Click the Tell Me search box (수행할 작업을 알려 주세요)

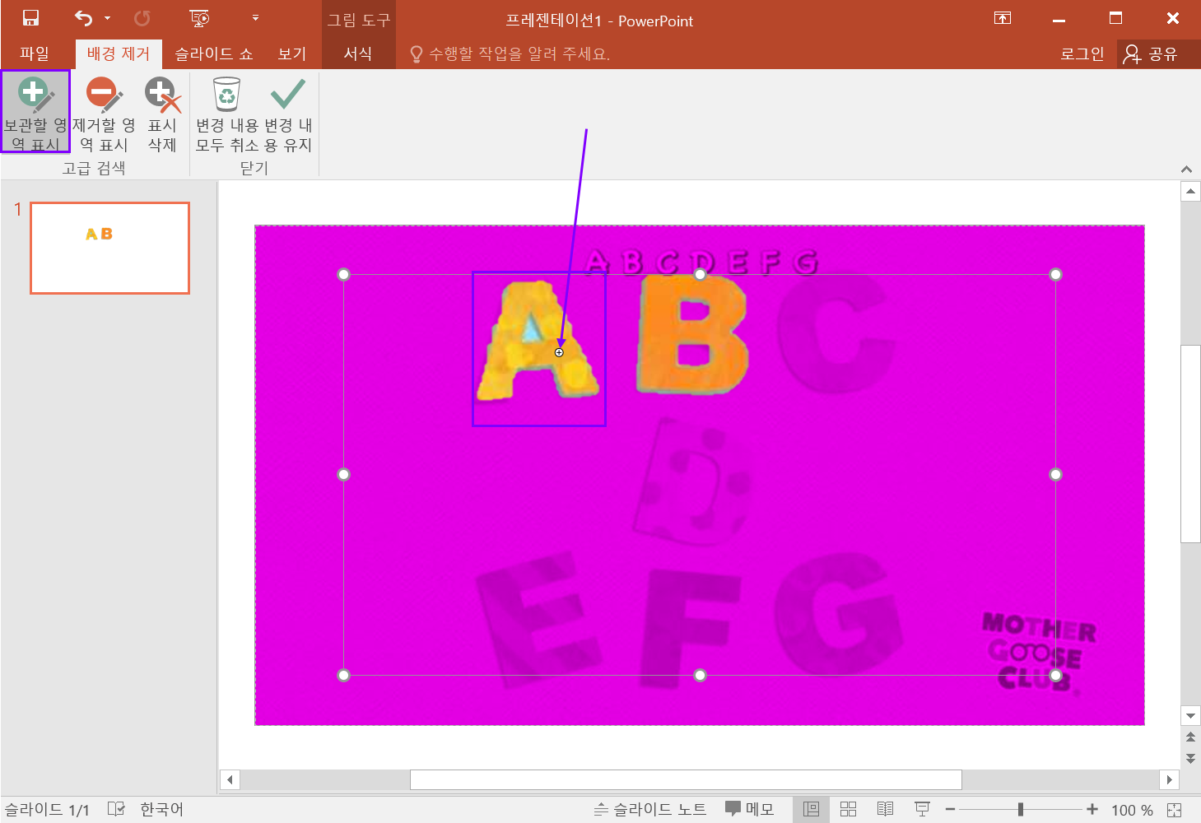[510, 54]
